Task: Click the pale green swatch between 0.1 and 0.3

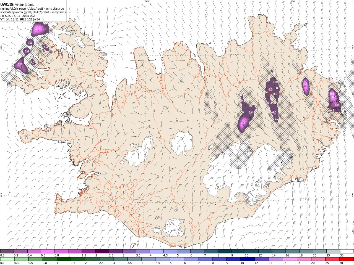Action: pyautogui.click(x=7, y=259)
